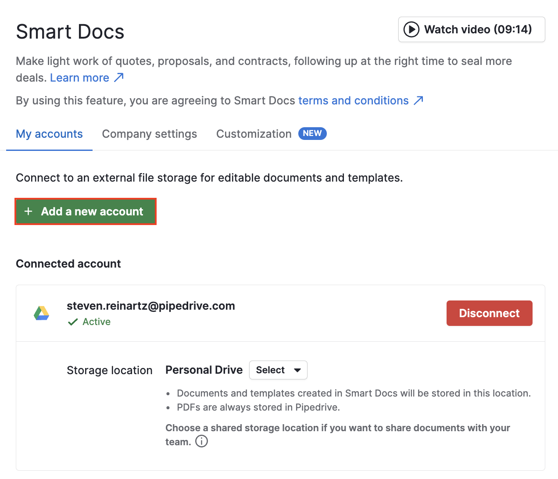Switch to the My accounts tab
Screen dimensions: 558x479
click(49, 134)
